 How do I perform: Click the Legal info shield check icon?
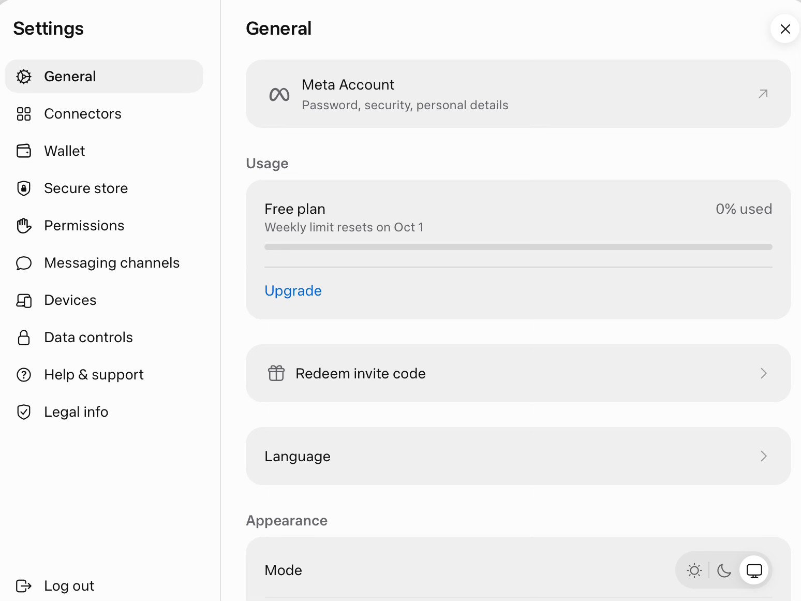tap(24, 412)
